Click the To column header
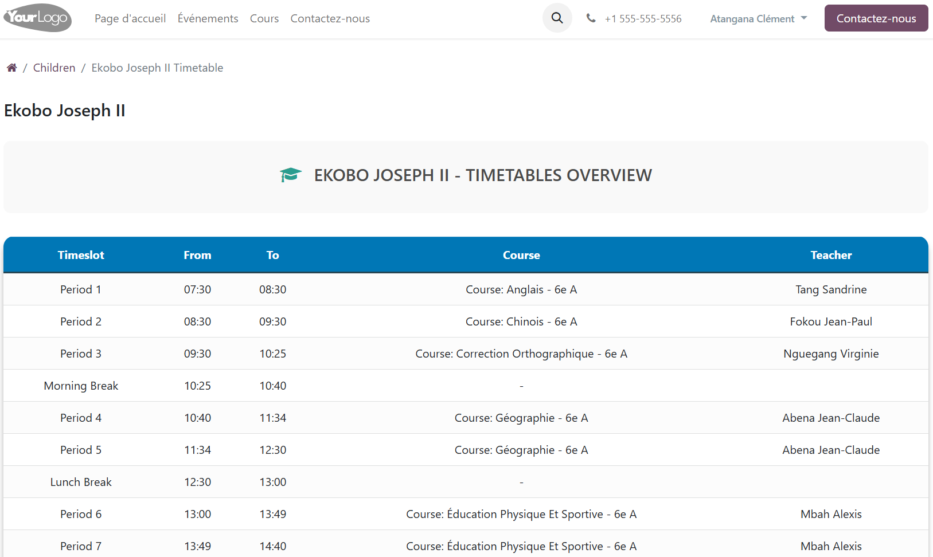Image resolution: width=933 pixels, height=557 pixels. click(x=272, y=255)
